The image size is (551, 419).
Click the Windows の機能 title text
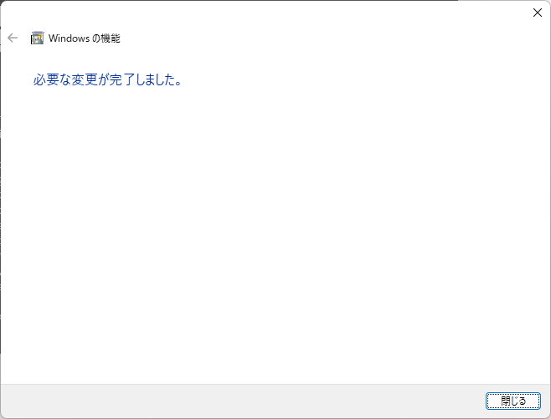[x=85, y=38]
